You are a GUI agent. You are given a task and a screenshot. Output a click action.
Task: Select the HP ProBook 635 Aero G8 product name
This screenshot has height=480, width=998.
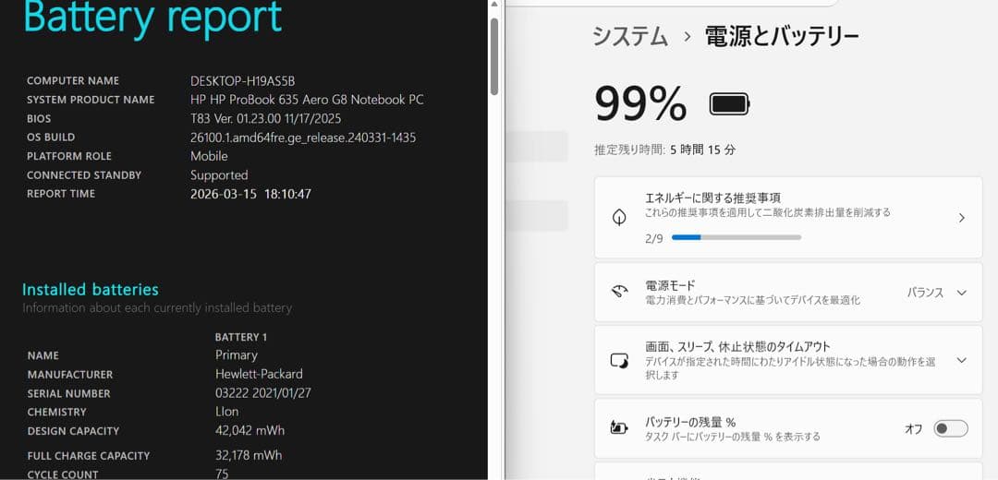pyautogui.click(x=307, y=100)
